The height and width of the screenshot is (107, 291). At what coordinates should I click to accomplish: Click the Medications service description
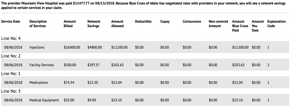39,83
